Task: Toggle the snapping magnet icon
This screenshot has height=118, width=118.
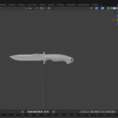Action: (41, 8)
